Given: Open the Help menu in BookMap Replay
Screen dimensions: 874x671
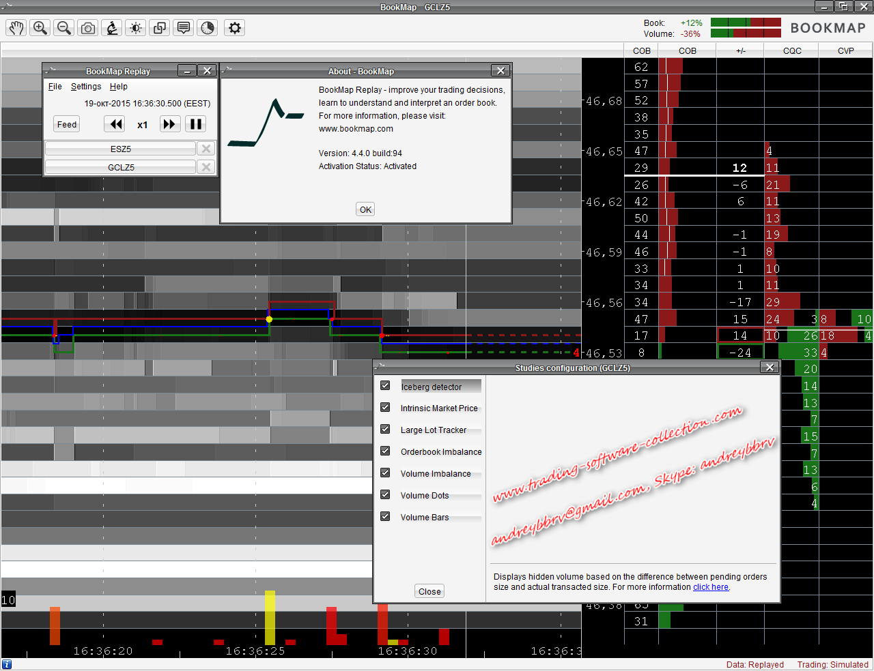Looking at the screenshot, I should (x=119, y=87).
